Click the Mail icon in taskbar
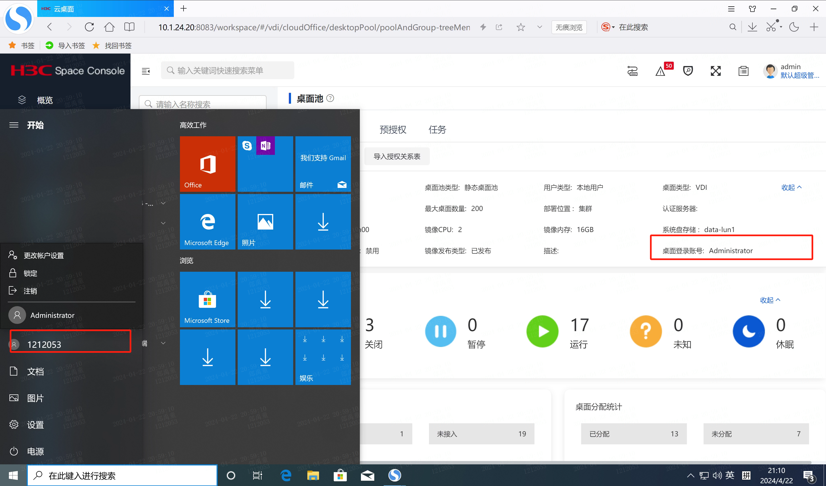The image size is (826, 486). [367, 475]
